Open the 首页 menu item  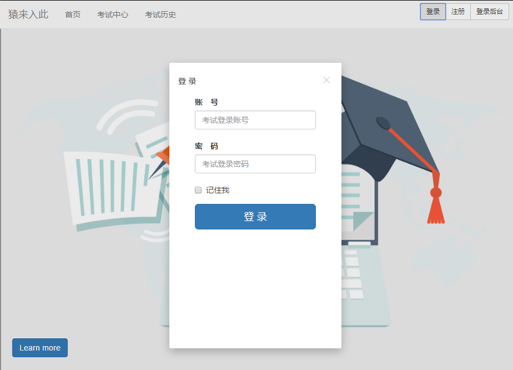[73, 14]
